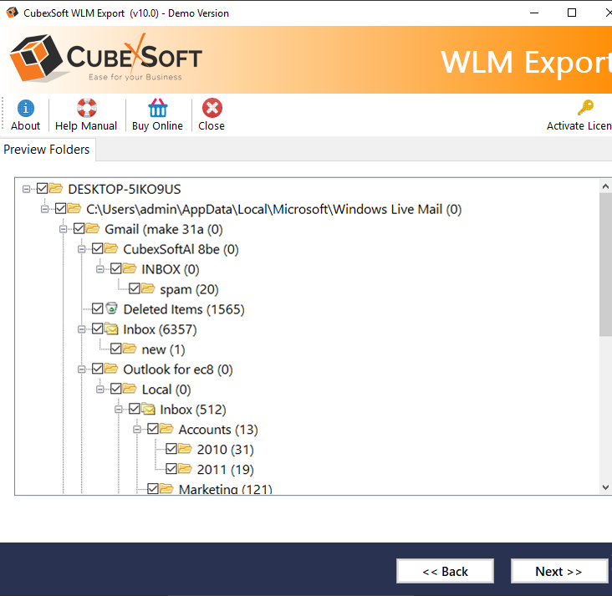Go to next step with Next >>
The width and height of the screenshot is (612, 596).
(559, 572)
